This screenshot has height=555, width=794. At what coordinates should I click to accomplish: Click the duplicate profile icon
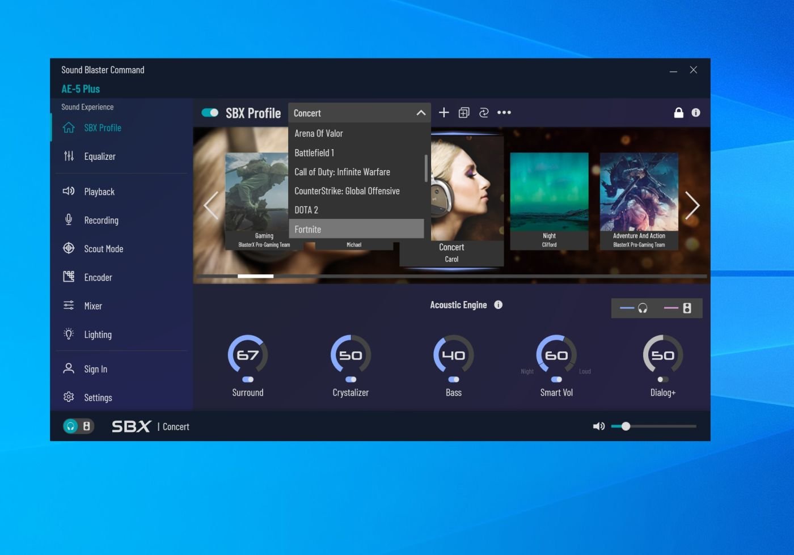pyautogui.click(x=464, y=113)
